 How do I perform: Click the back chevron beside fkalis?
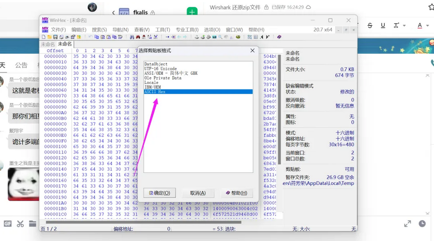[113, 13]
